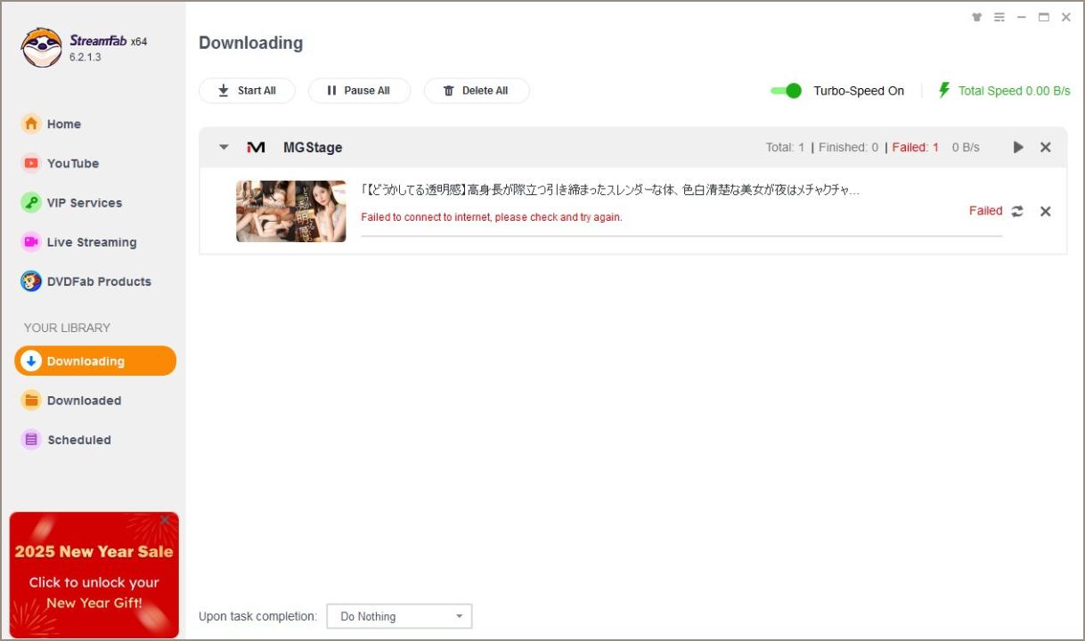Open VIP Services in sidebar
The image size is (1085, 641).
point(72,202)
